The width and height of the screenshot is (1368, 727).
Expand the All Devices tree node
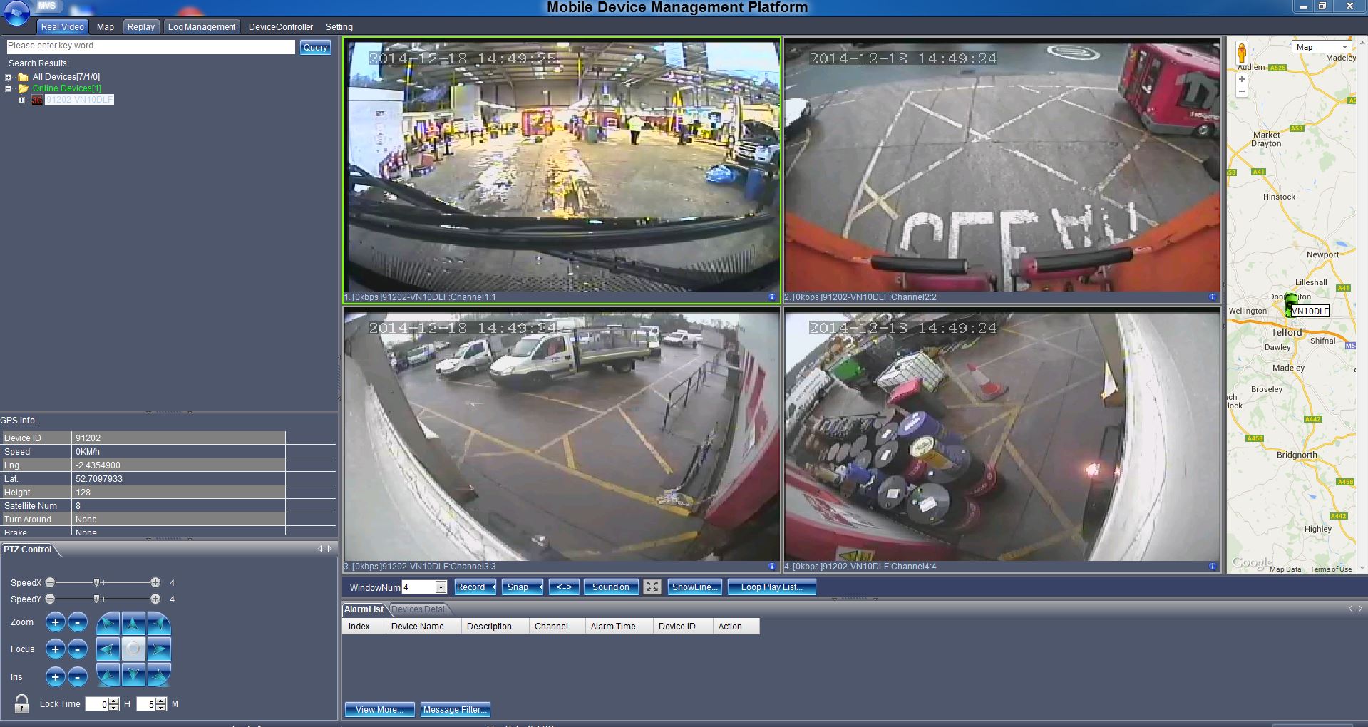coord(9,77)
